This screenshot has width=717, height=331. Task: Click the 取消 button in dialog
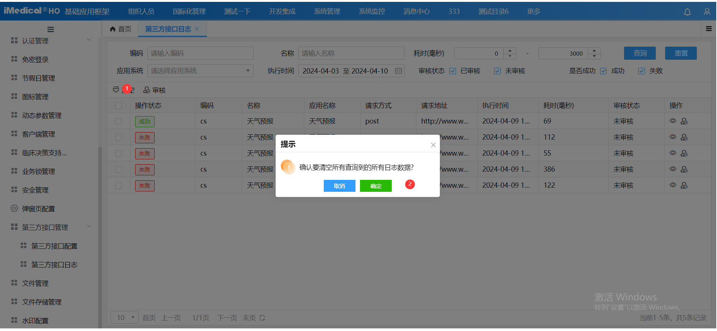[339, 186]
